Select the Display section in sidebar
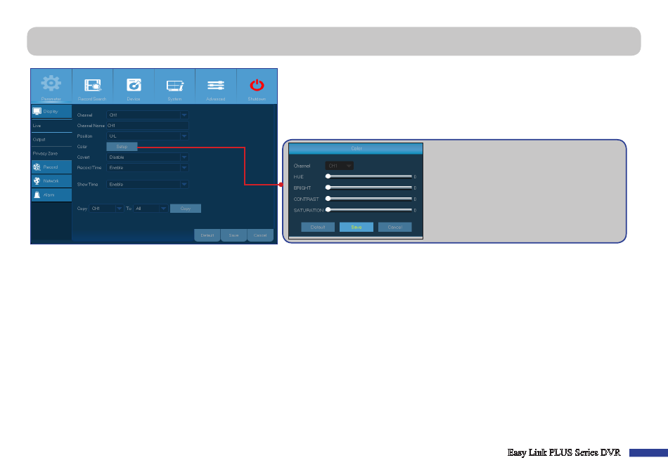668x472 pixels. 51,112
